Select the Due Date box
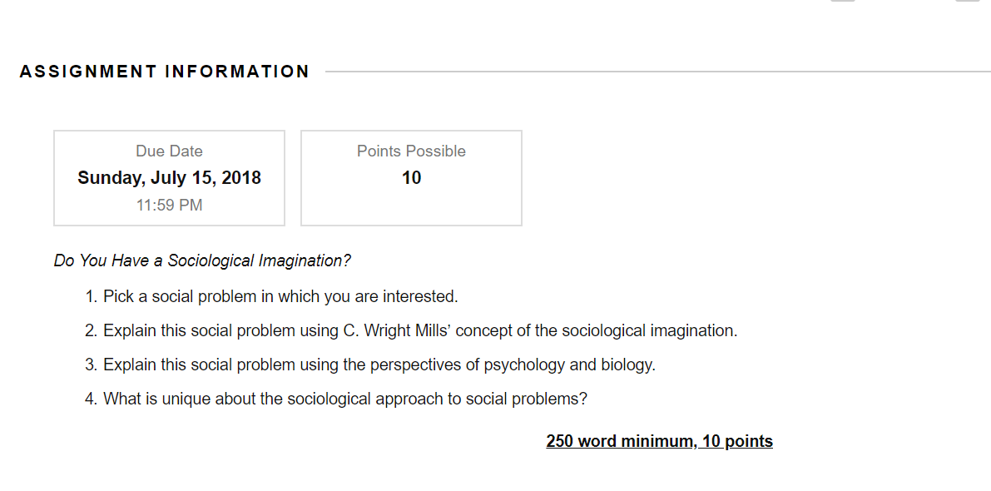991x491 pixels. pyautogui.click(x=170, y=178)
